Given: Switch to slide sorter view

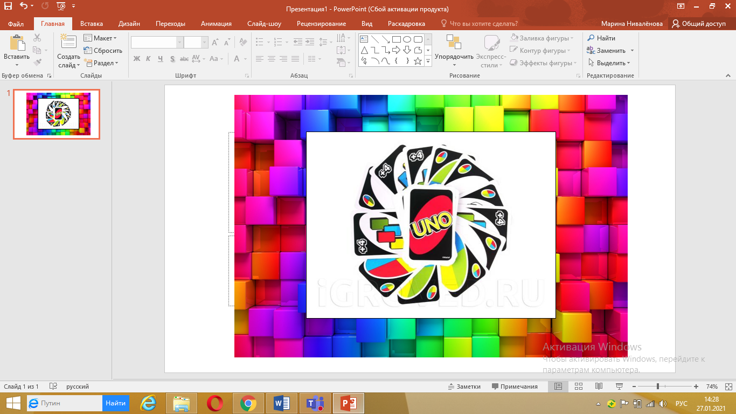Looking at the screenshot, I should tap(579, 387).
